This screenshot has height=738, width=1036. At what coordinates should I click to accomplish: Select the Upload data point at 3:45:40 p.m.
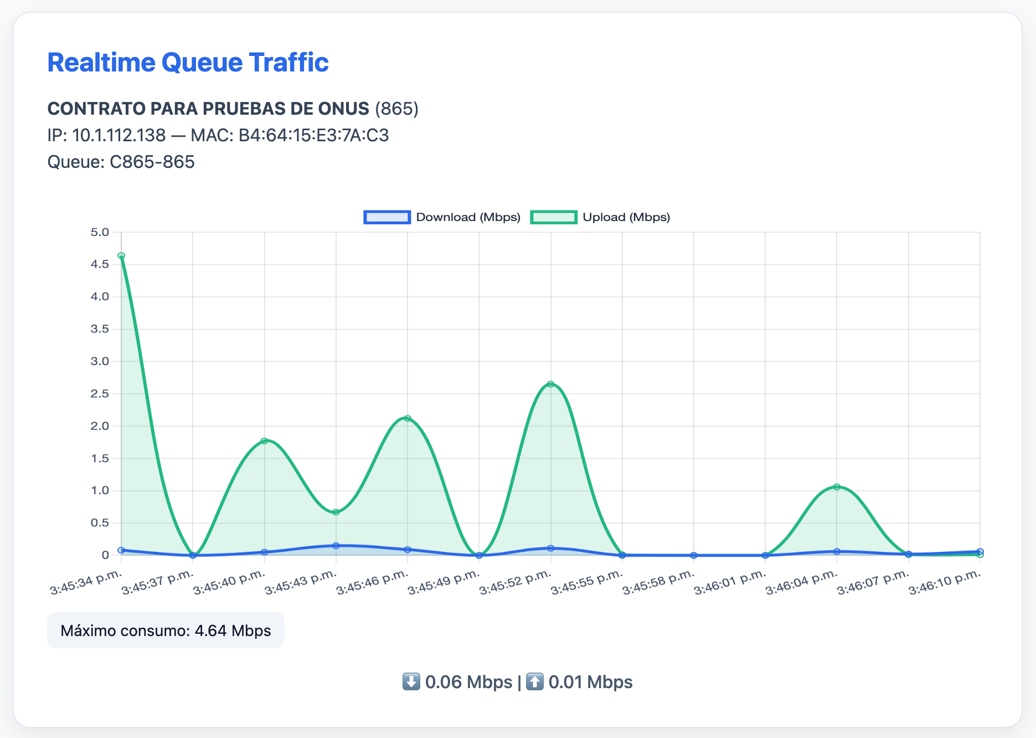(x=265, y=441)
